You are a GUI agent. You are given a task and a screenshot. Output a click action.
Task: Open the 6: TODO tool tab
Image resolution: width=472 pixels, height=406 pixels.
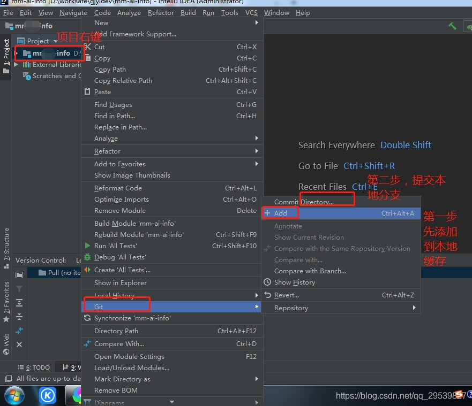[34, 367]
